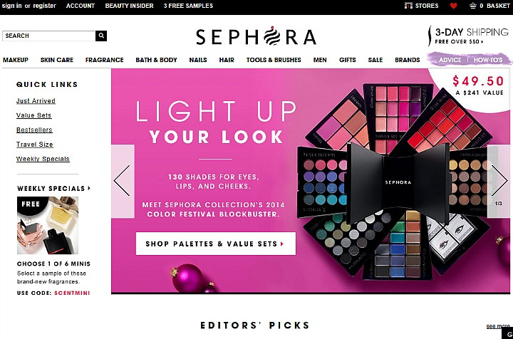Open the Just Arrived quick link
The width and height of the screenshot is (513, 339).
pos(36,101)
